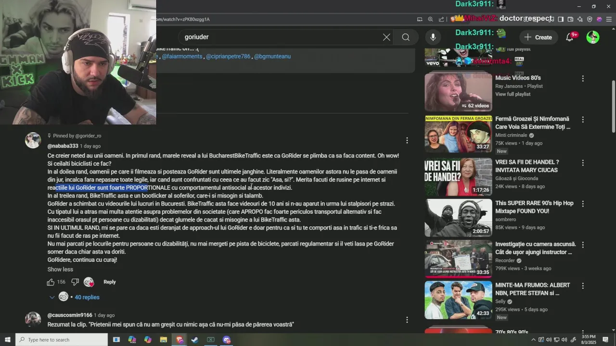This screenshot has height=346, width=616.
Task: Open Music Videos 80's playlist thumbnail
Action: coord(458,92)
